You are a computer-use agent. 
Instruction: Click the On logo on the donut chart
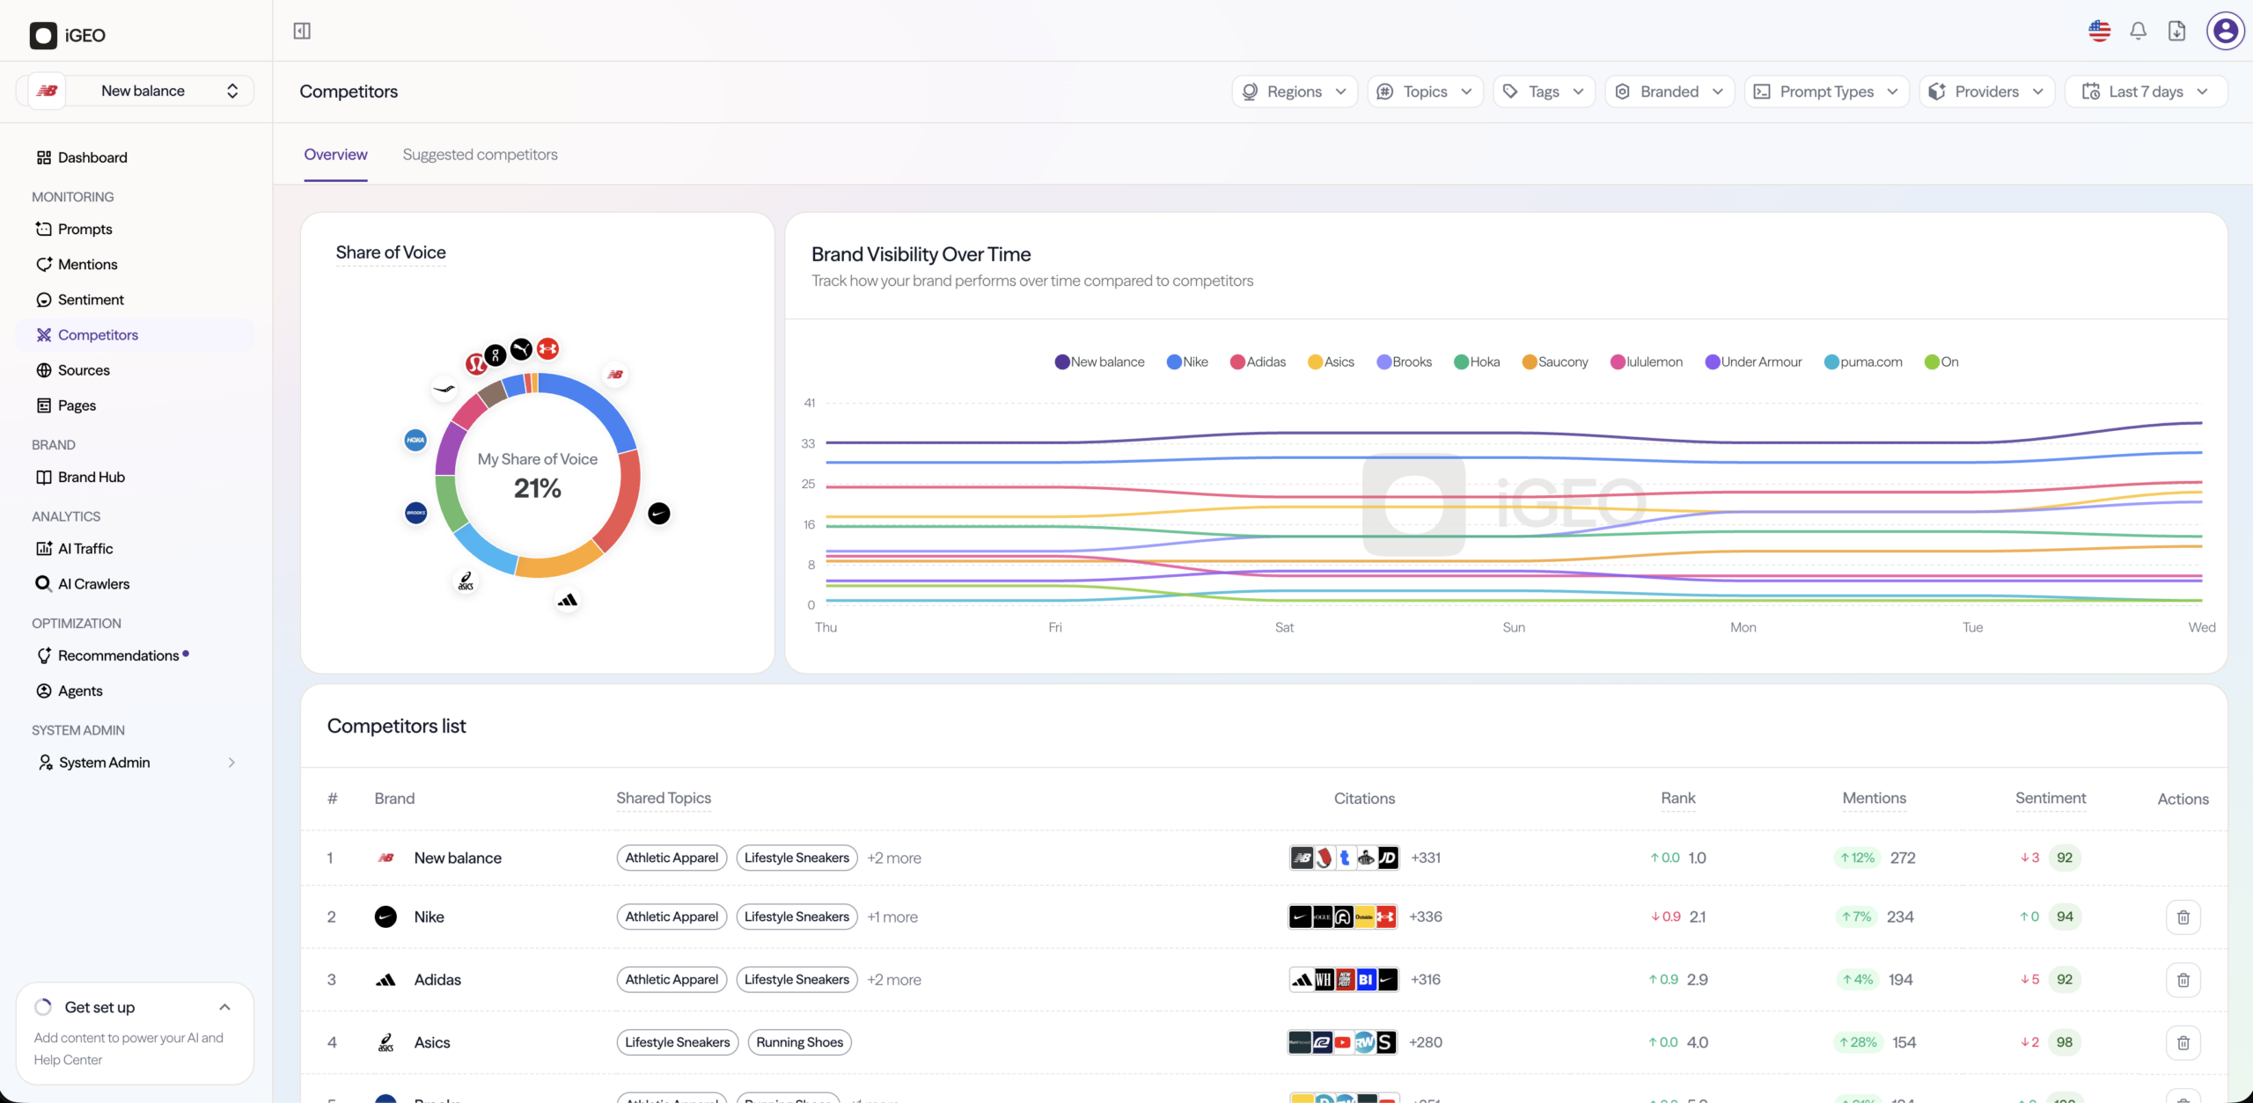click(495, 354)
